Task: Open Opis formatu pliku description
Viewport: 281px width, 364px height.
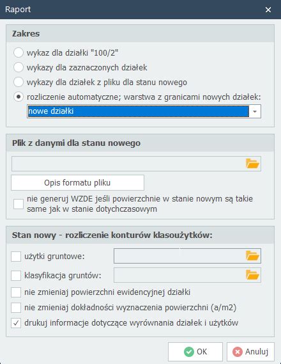Action: (77, 183)
